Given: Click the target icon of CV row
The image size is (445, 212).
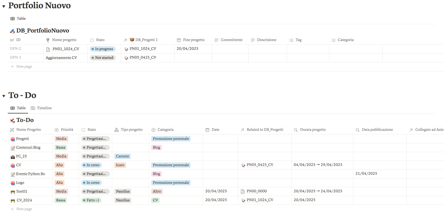Looking at the screenshot, I should [x=13, y=165].
